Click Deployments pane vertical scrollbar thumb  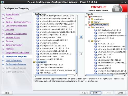77,54
